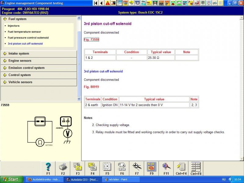Expand hidden system tray icons arrow
Screen dimensions: 244x183
[230, 179]
